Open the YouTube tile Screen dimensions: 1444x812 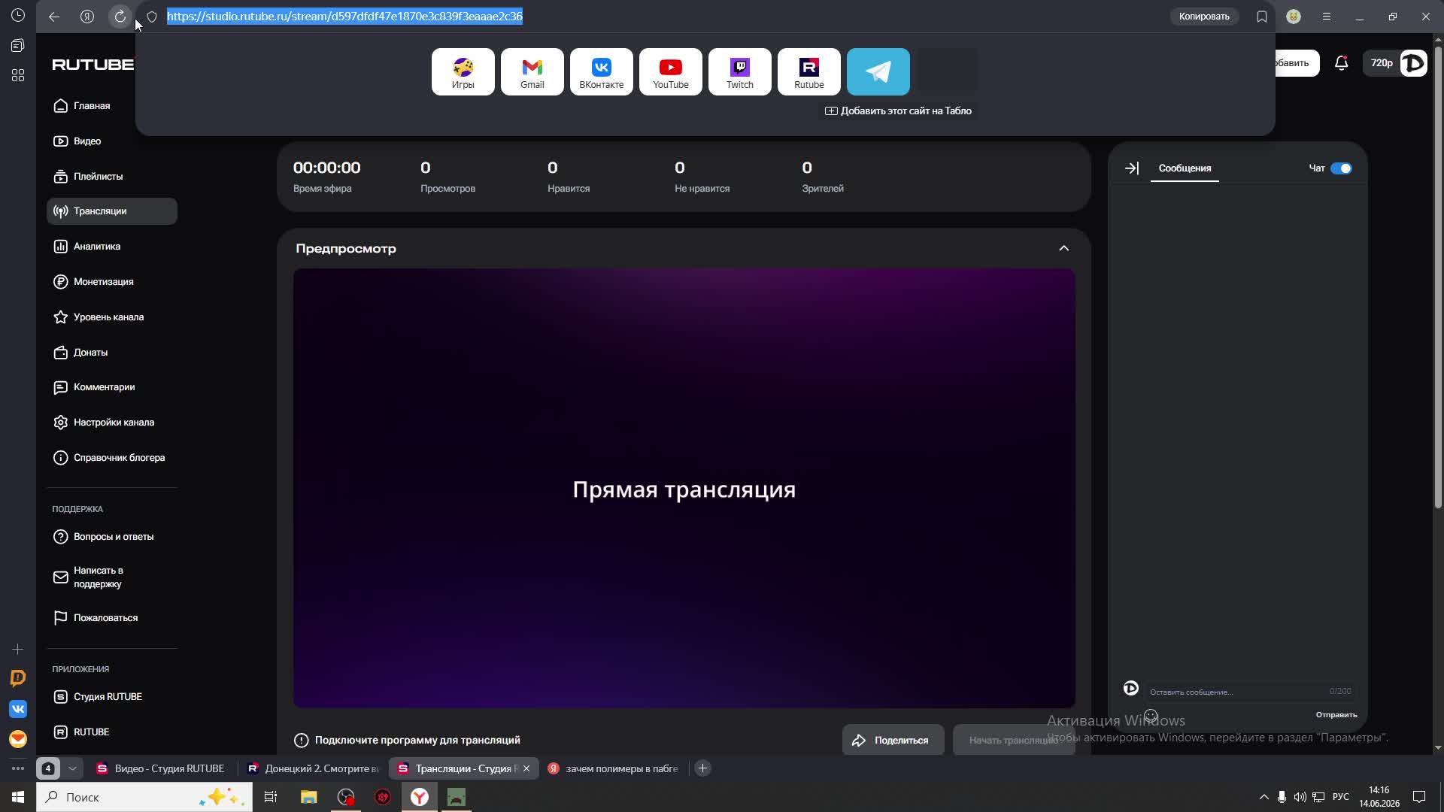click(x=670, y=72)
